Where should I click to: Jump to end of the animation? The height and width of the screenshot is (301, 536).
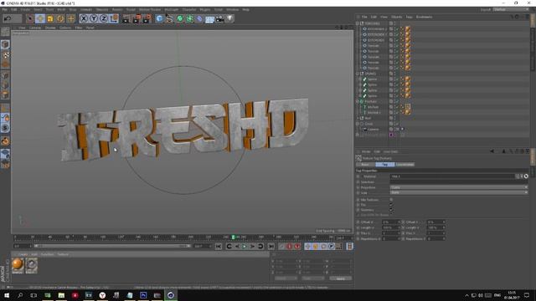click(271, 246)
